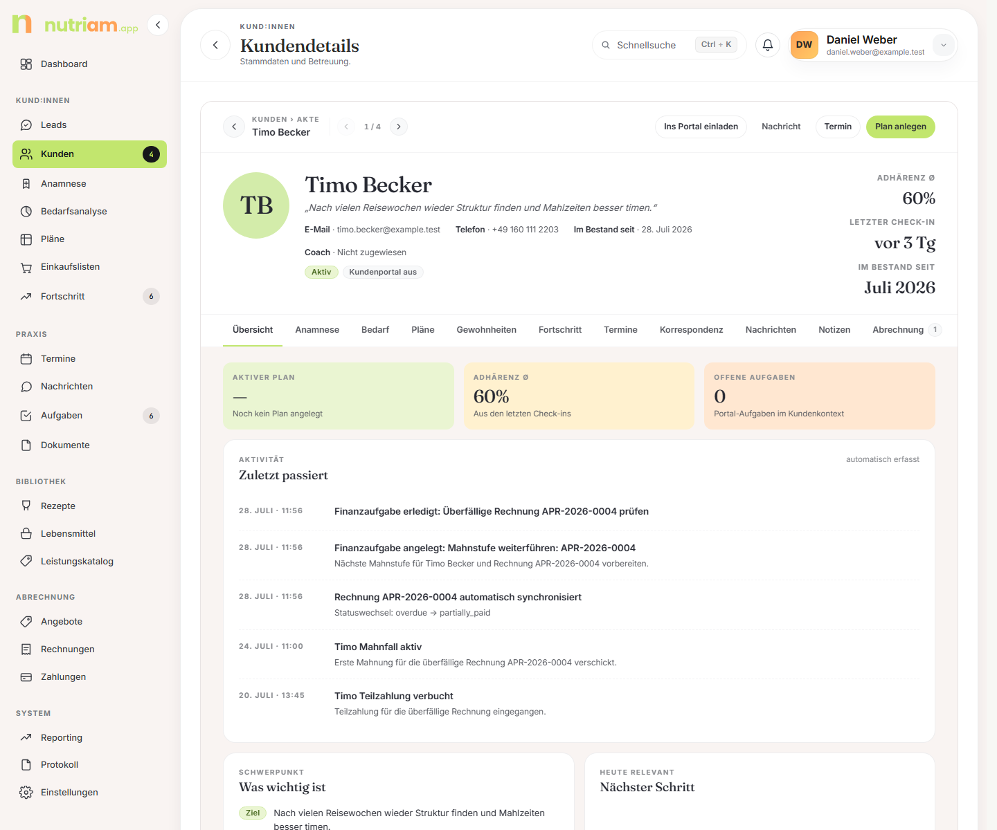Open the Adhärenz 60% card
The image size is (997, 830).
point(579,396)
